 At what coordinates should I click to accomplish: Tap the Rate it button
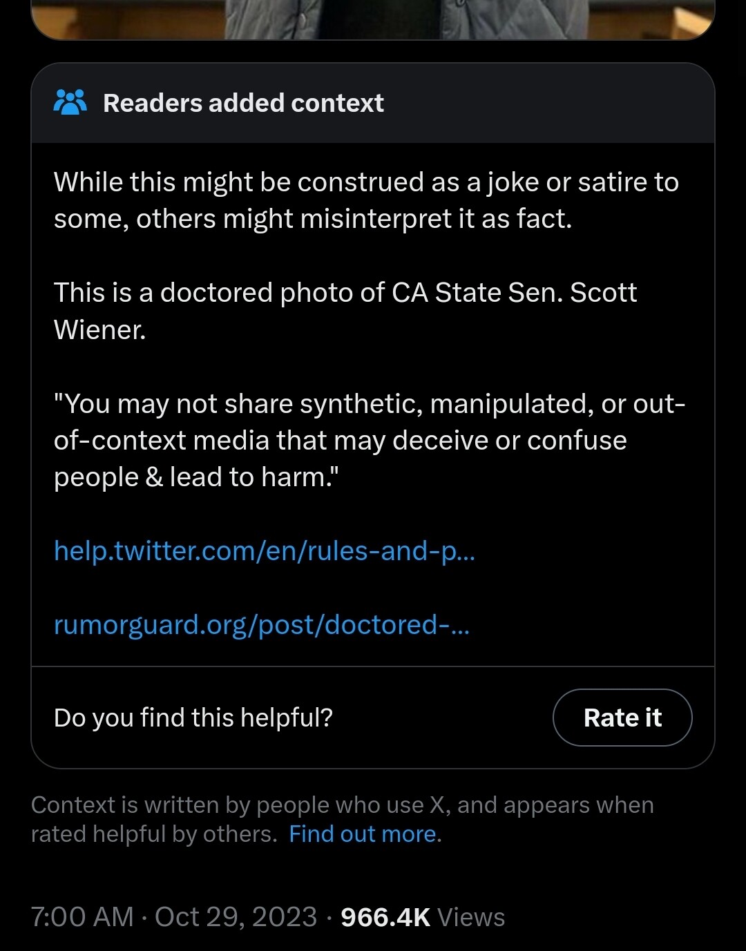pyautogui.click(x=622, y=718)
